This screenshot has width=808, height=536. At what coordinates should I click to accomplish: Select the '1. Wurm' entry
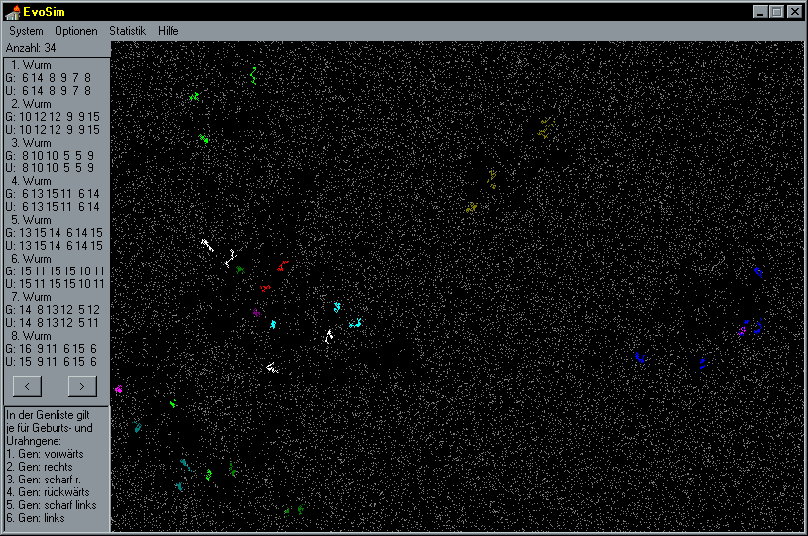point(32,65)
